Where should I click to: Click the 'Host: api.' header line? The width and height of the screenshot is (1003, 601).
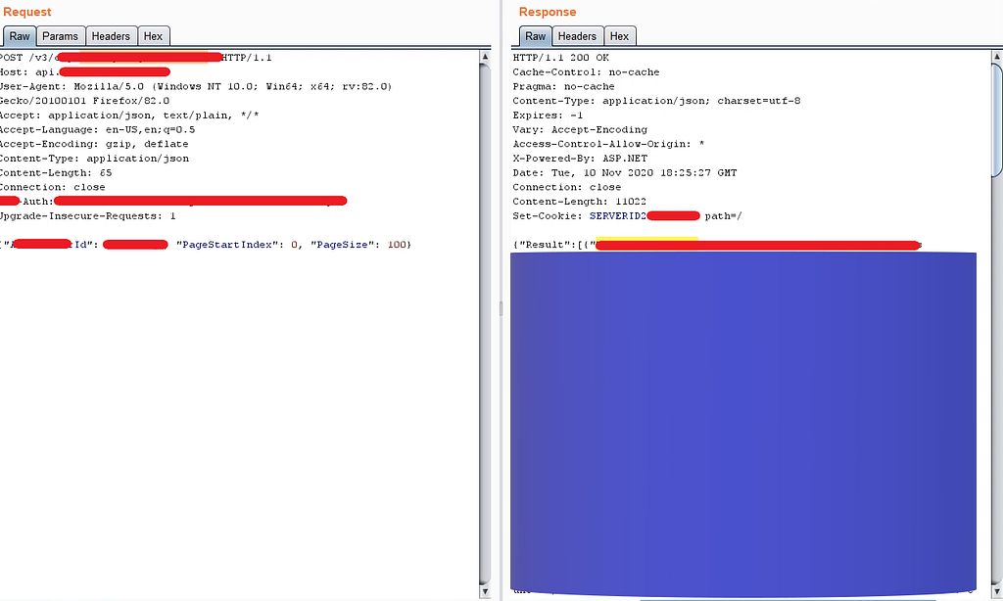[x=85, y=71]
